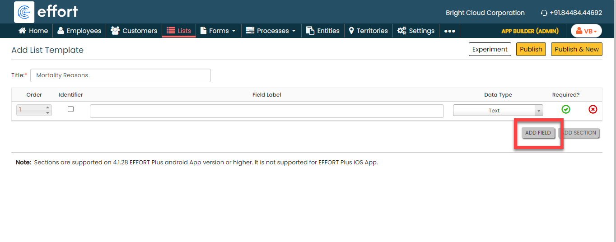Click the Field Label text input

click(x=266, y=111)
